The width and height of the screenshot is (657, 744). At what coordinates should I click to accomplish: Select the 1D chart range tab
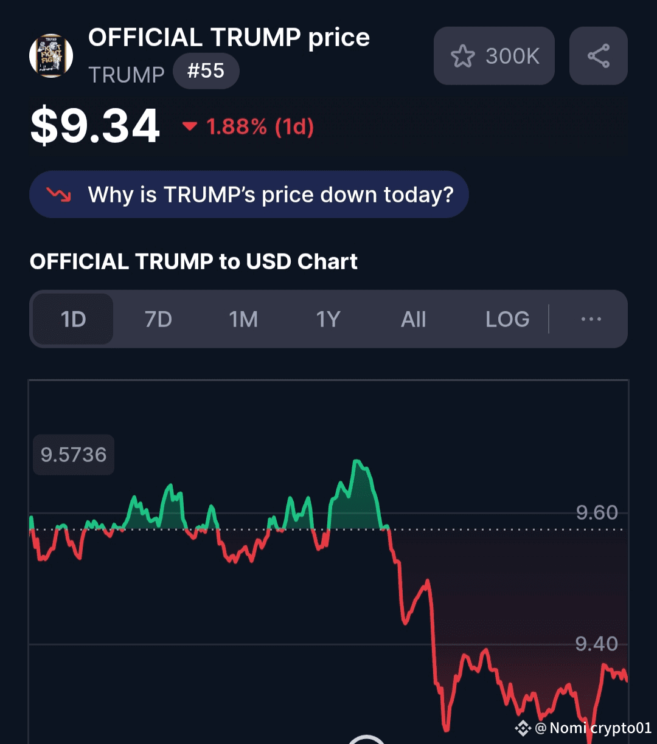tap(73, 319)
